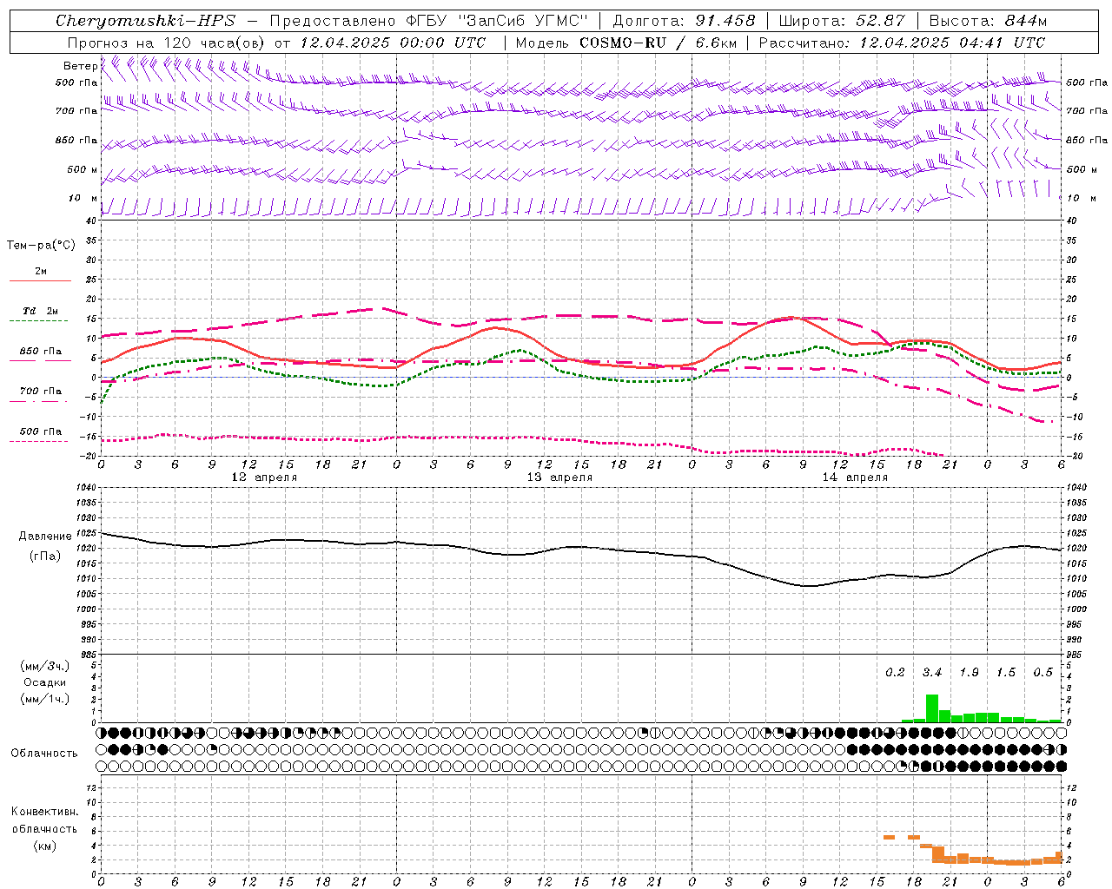Viewport: 1112px width, 889px height.
Task: Click the "Рассчитано: 12.04.2025 04:41 UTC" timestamp
Action: coord(902,43)
